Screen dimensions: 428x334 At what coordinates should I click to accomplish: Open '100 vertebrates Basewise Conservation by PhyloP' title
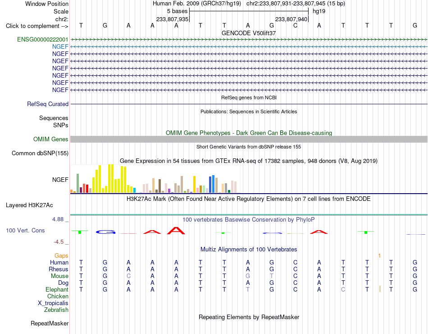point(249,220)
